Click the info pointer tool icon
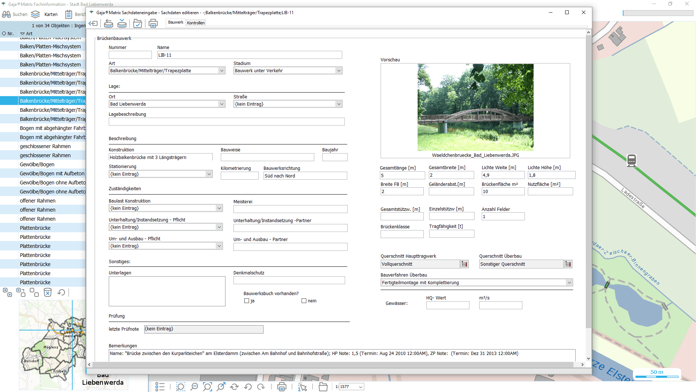Image resolution: width=696 pixels, height=392 pixels. (302, 387)
